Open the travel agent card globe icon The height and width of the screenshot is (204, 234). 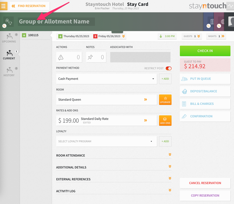(222, 22)
